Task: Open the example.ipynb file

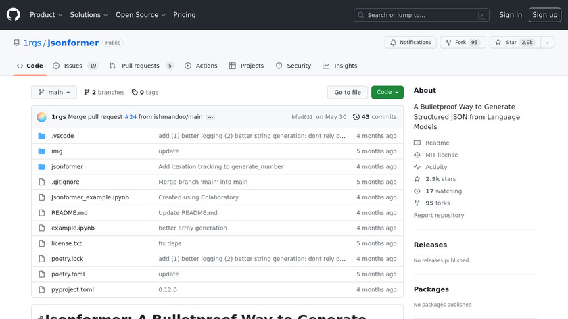Action: tap(73, 228)
